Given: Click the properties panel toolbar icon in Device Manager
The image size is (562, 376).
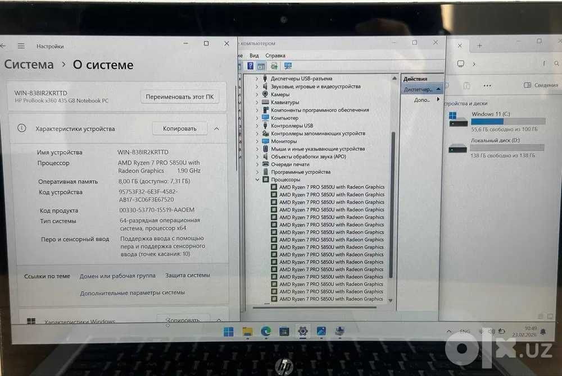Looking at the screenshot, I should pos(261,66).
